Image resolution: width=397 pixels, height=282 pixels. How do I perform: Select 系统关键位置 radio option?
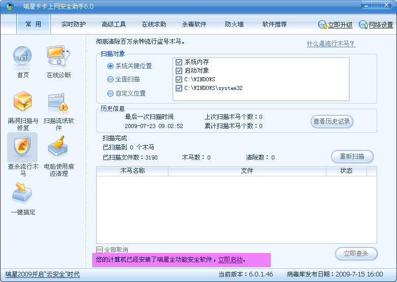coord(110,66)
